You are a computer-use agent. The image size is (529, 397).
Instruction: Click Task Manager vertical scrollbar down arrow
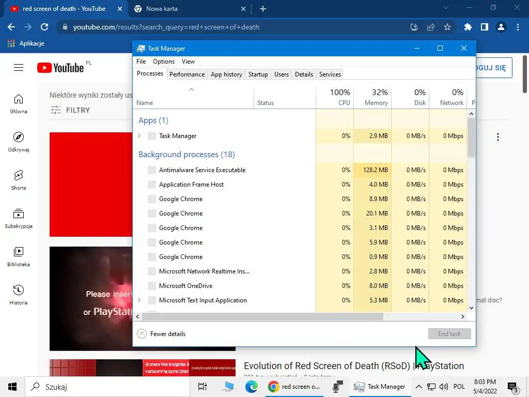(471, 308)
